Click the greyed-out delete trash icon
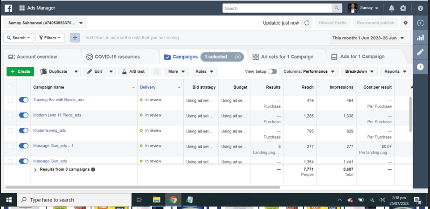This screenshot has height=209, width=430. pos(156,71)
